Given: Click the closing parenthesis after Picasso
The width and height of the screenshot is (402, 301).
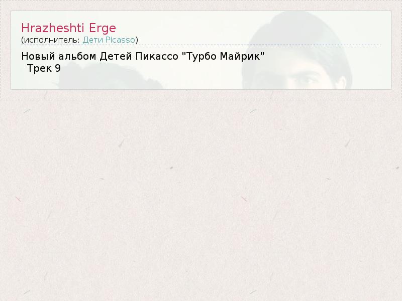Looking at the screenshot, I should 137,40.
